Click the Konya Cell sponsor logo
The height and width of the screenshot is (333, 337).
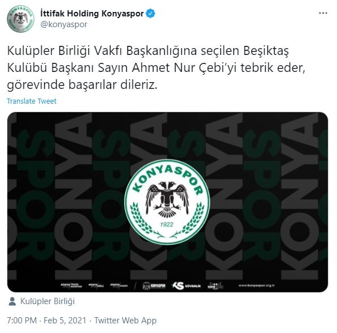point(96,285)
